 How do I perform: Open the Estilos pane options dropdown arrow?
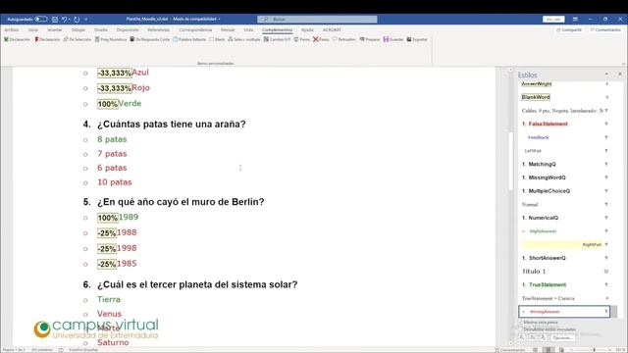tap(606, 75)
